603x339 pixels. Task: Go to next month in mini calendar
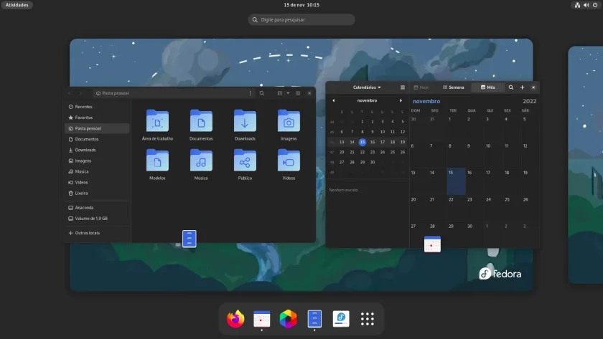[x=401, y=100]
